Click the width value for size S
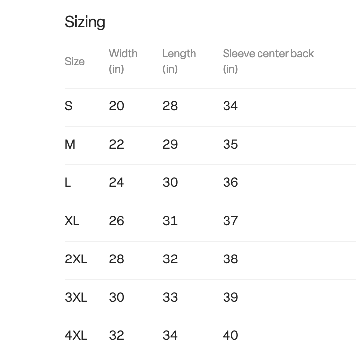Image resolution: width=356 pixels, height=356 pixels. 116,106
